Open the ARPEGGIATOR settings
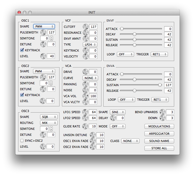195x176 pixels. (159, 134)
